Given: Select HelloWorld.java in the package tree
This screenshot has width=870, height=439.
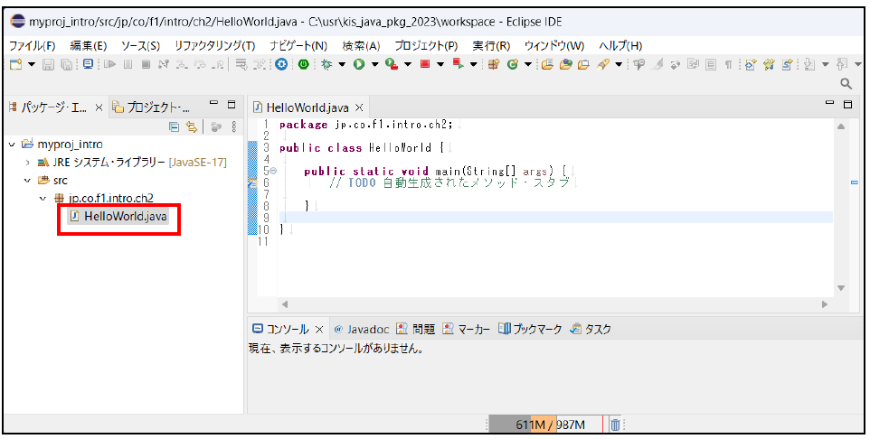Looking at the screenshot, I should click(125, 216).
